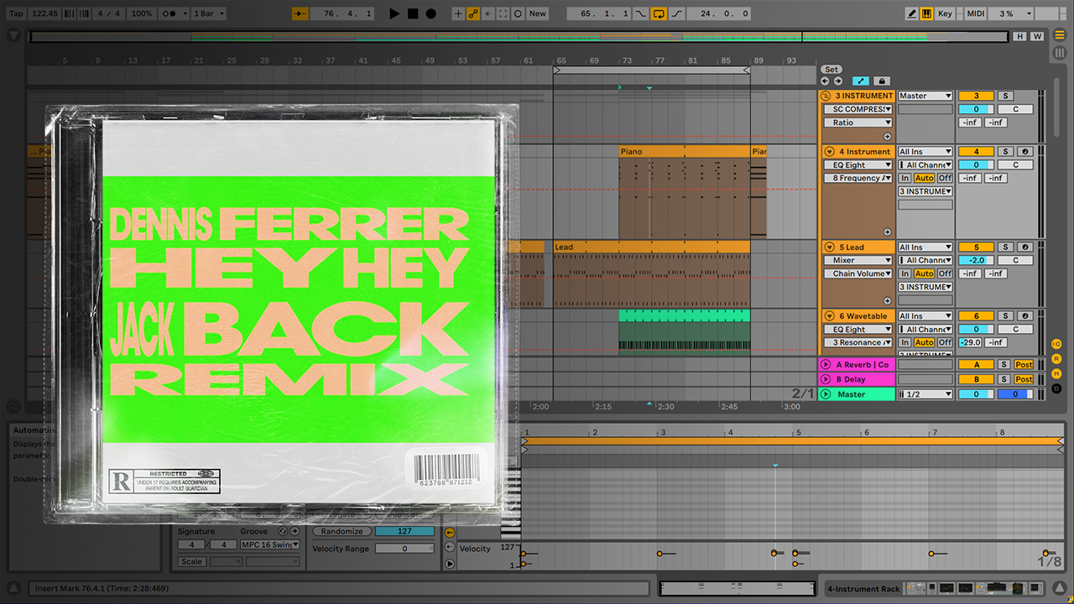Start playback with the Play button

pos(395,13)
